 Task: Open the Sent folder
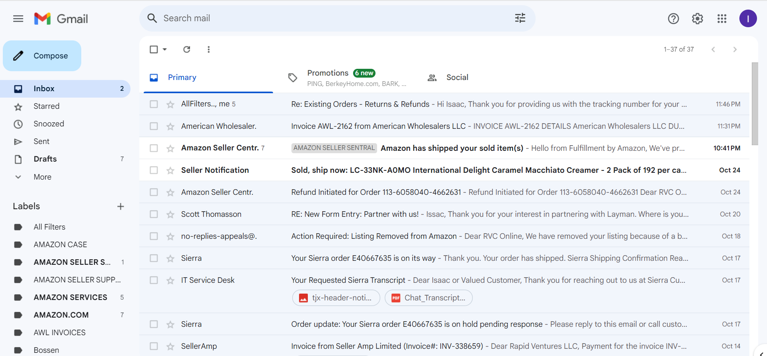point(66,142)
